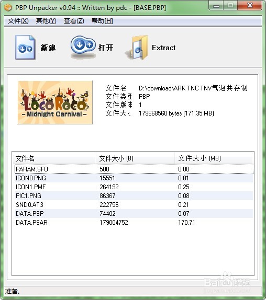Click the Extract button label
This screenshot has width=266, height=300.
pos(164,48)
